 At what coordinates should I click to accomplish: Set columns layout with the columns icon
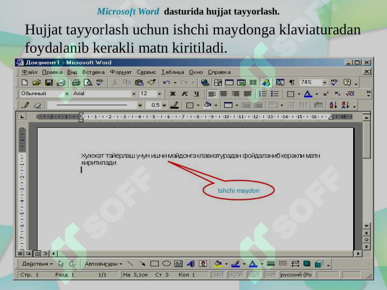point(253,82)
